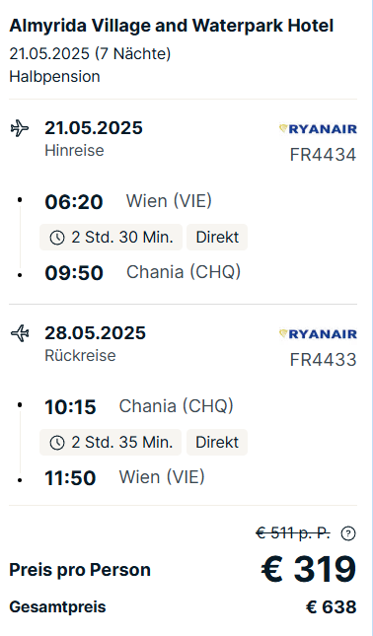The height and width of the screenshot is (636, 373).
Task: Click the Ryanair logo for flight FR4434
Action: point(318,129)
